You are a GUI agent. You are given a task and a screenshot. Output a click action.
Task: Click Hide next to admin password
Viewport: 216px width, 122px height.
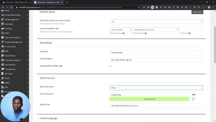(193, 95)
